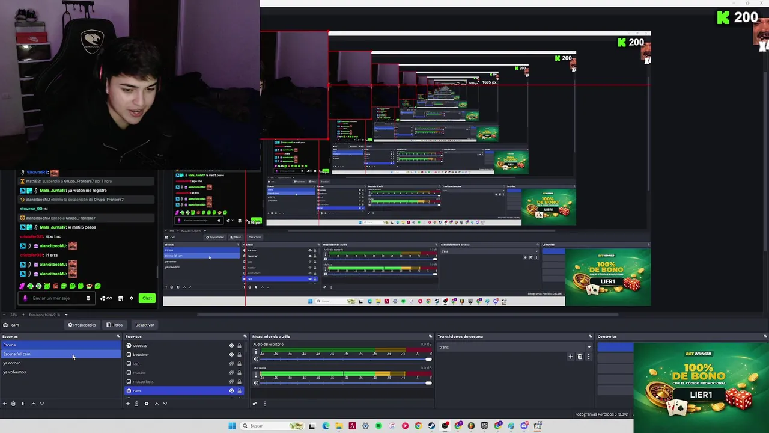The width and height of the screenshot is (769, 433).
Task: Select the ya volvemos scene
Action: point(61,372)
